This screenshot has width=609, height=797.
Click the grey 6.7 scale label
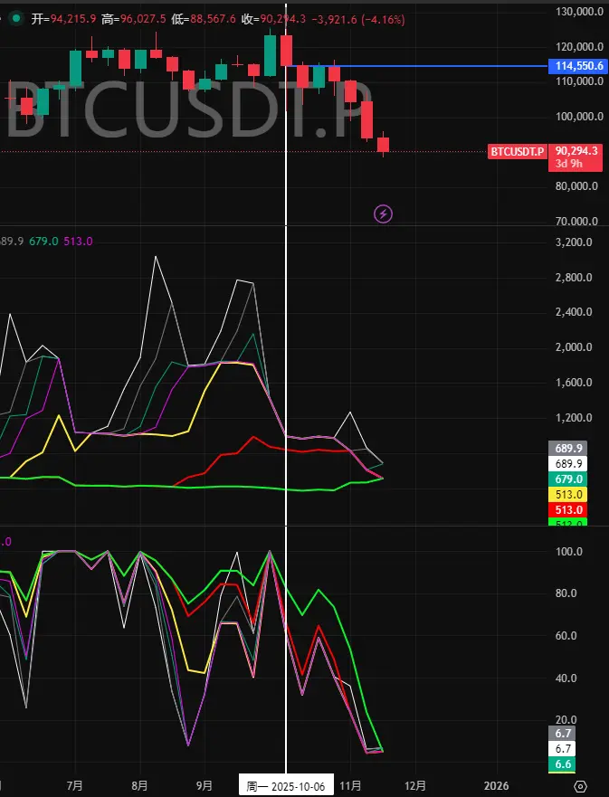[563, 734]
